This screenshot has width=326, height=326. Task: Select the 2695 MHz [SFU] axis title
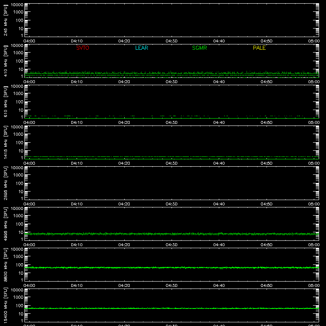[6, 183]
